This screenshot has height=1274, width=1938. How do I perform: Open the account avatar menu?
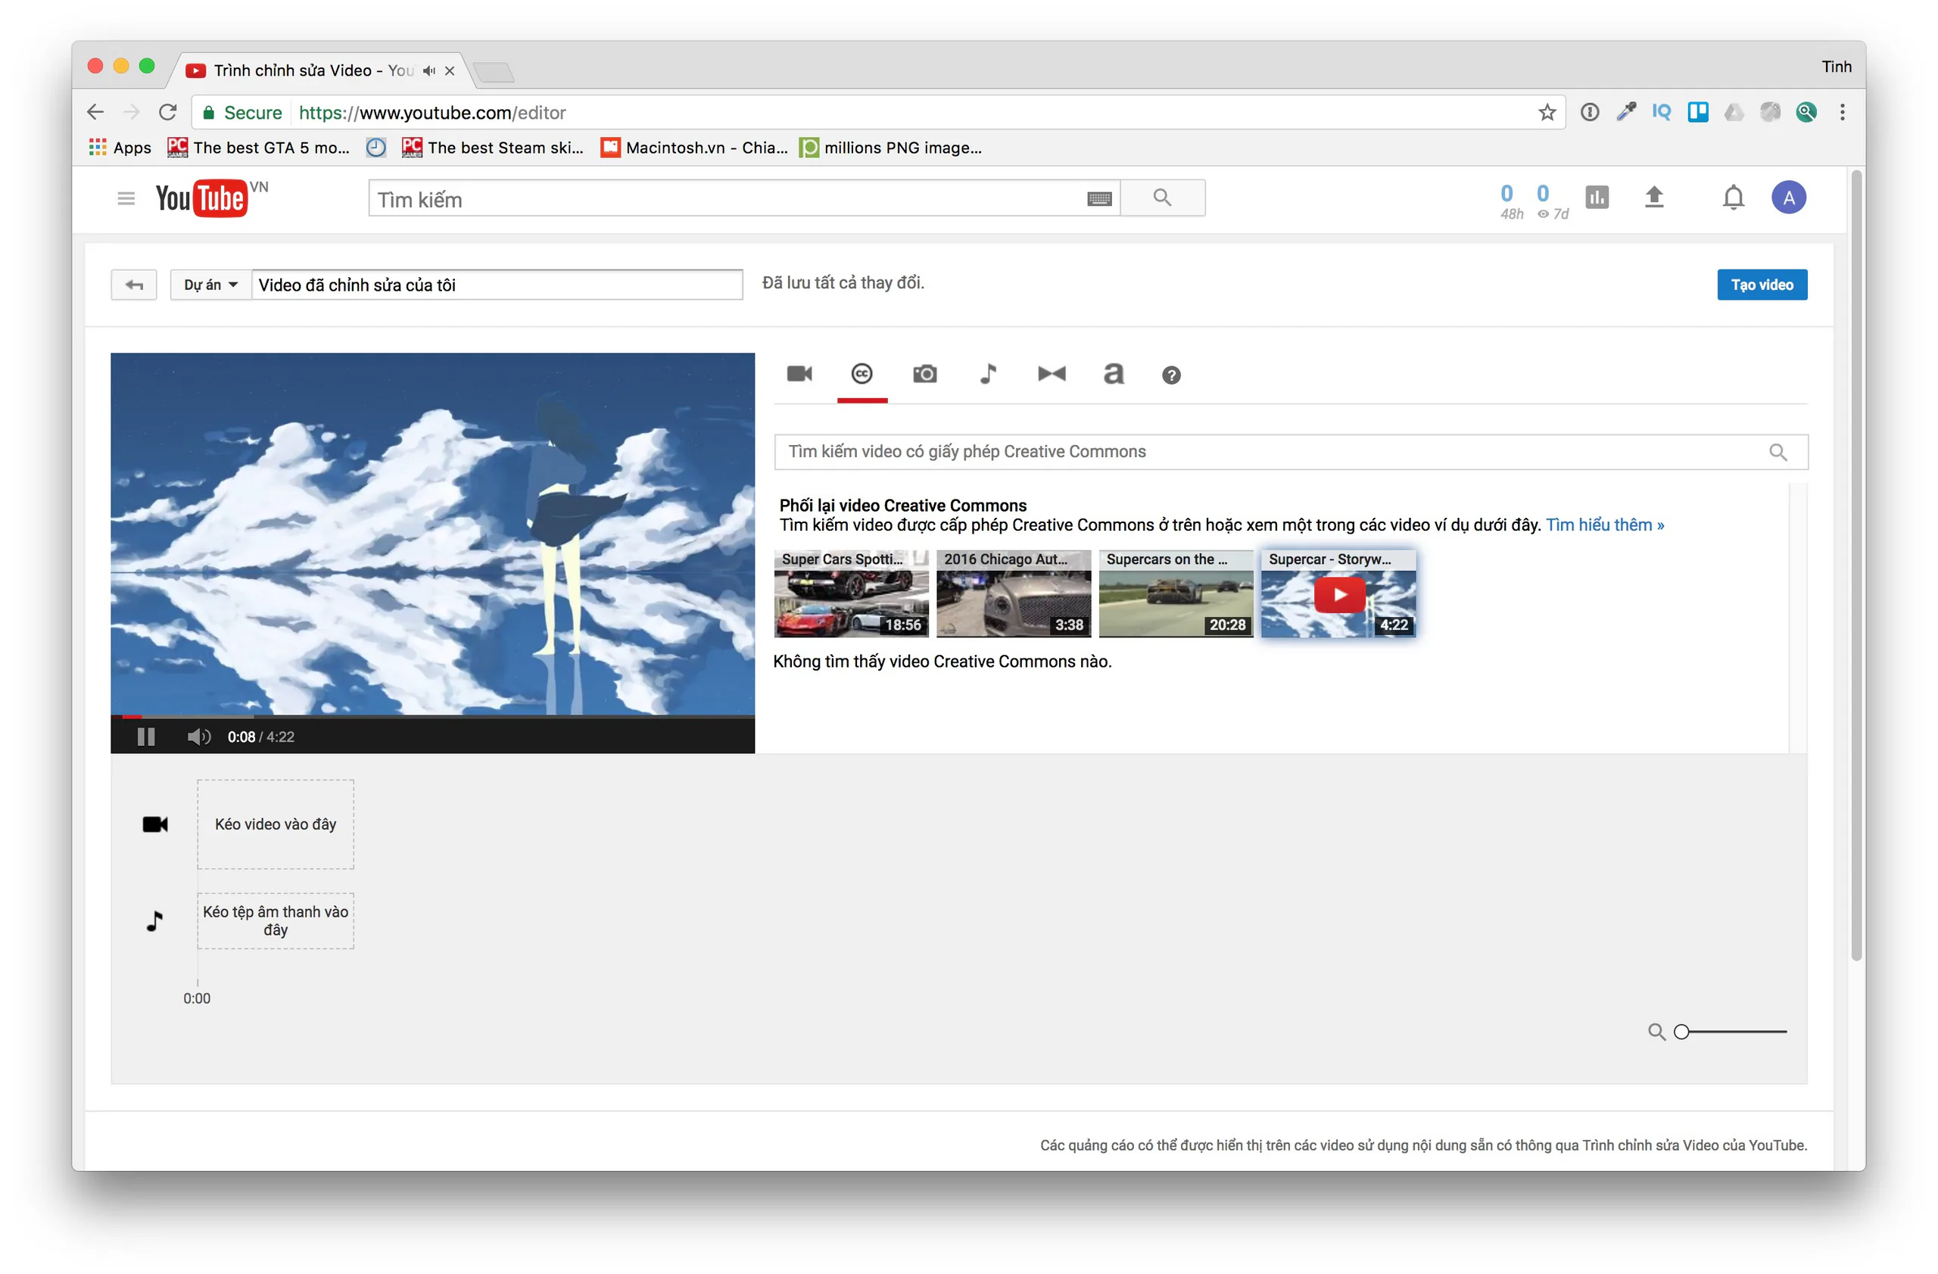pyautogui.click(x=1788, y=198)
